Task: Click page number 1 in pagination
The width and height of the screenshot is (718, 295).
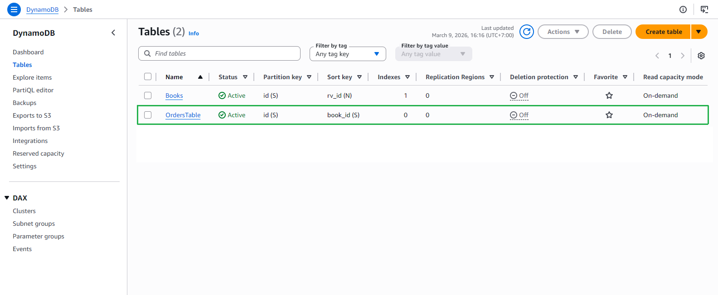Action: pos(670,56)
